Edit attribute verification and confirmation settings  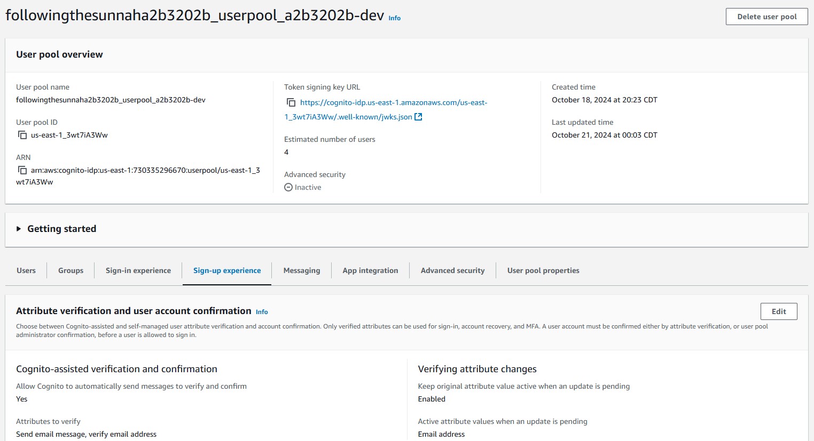779,311
